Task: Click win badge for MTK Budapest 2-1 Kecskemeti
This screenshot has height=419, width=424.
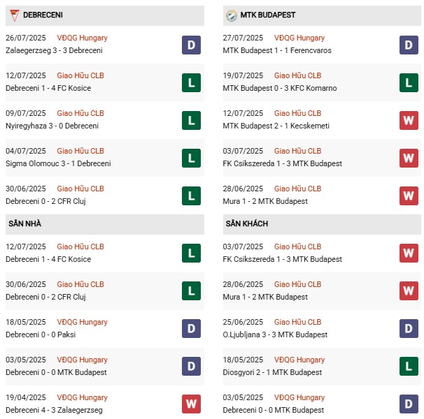Action: 409,120
